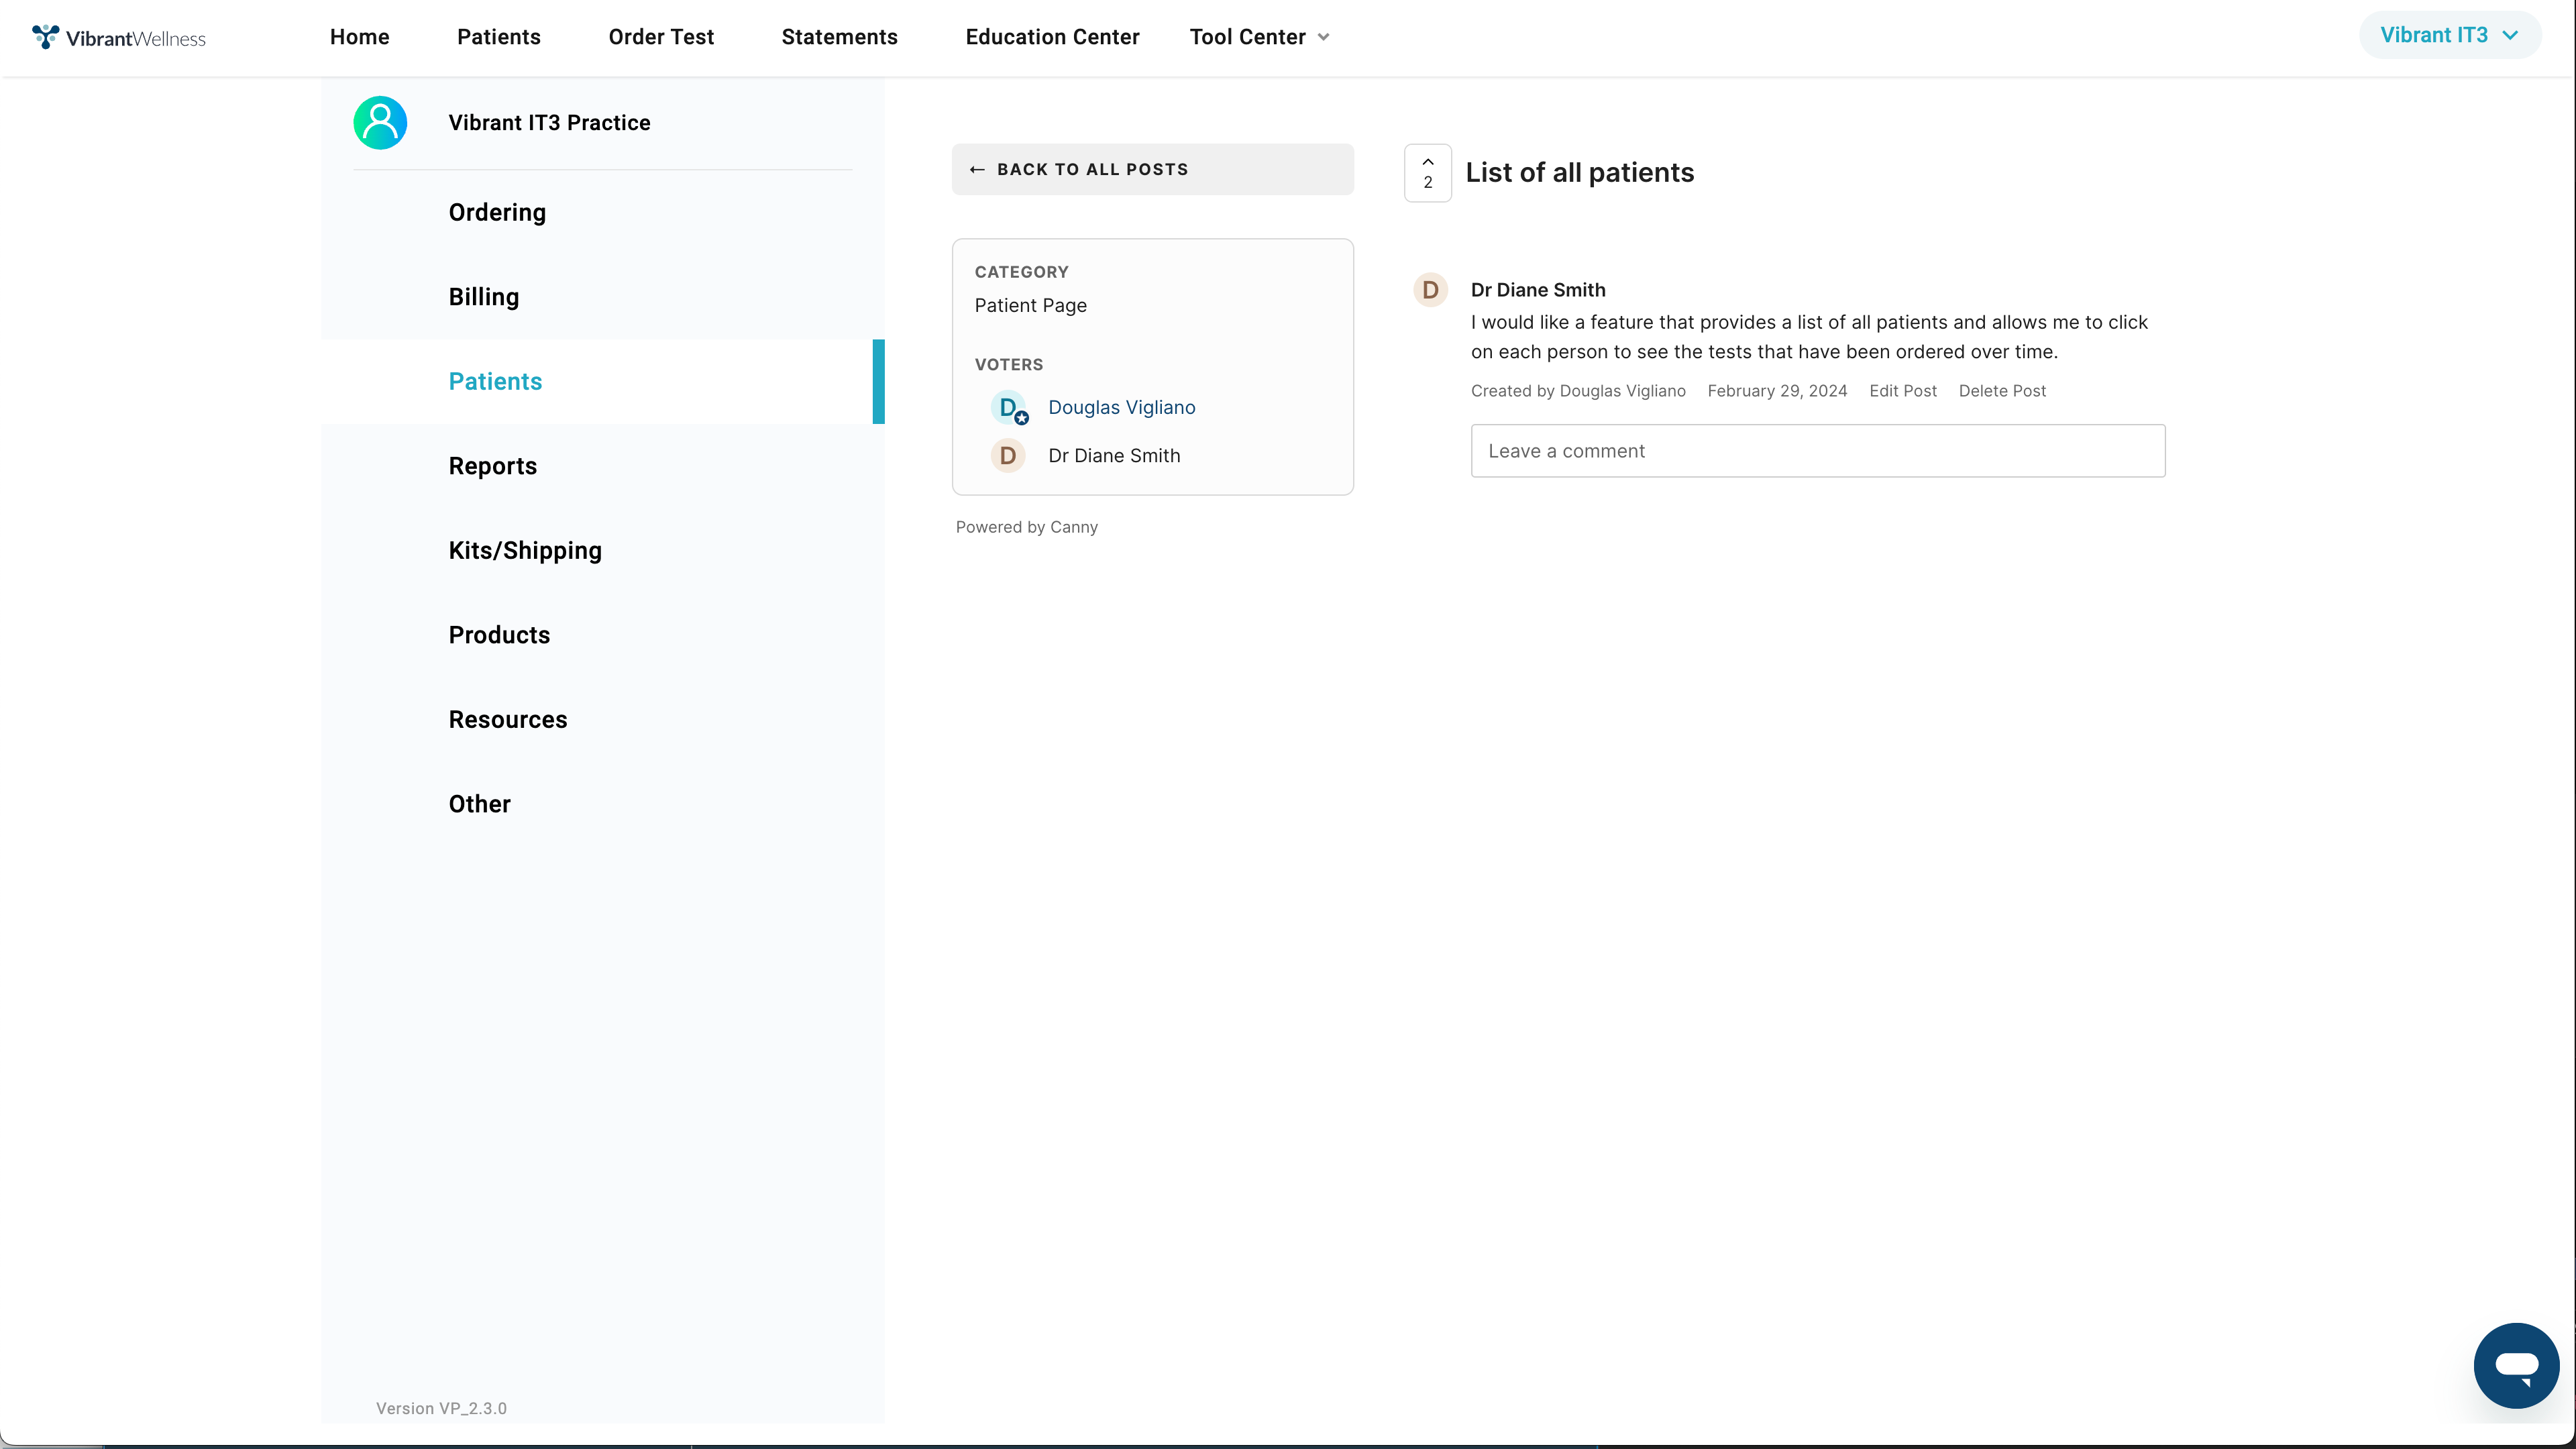
Task: Click the Vibrant IT3 Practice profile avatar
Action: tap(380, 122)
